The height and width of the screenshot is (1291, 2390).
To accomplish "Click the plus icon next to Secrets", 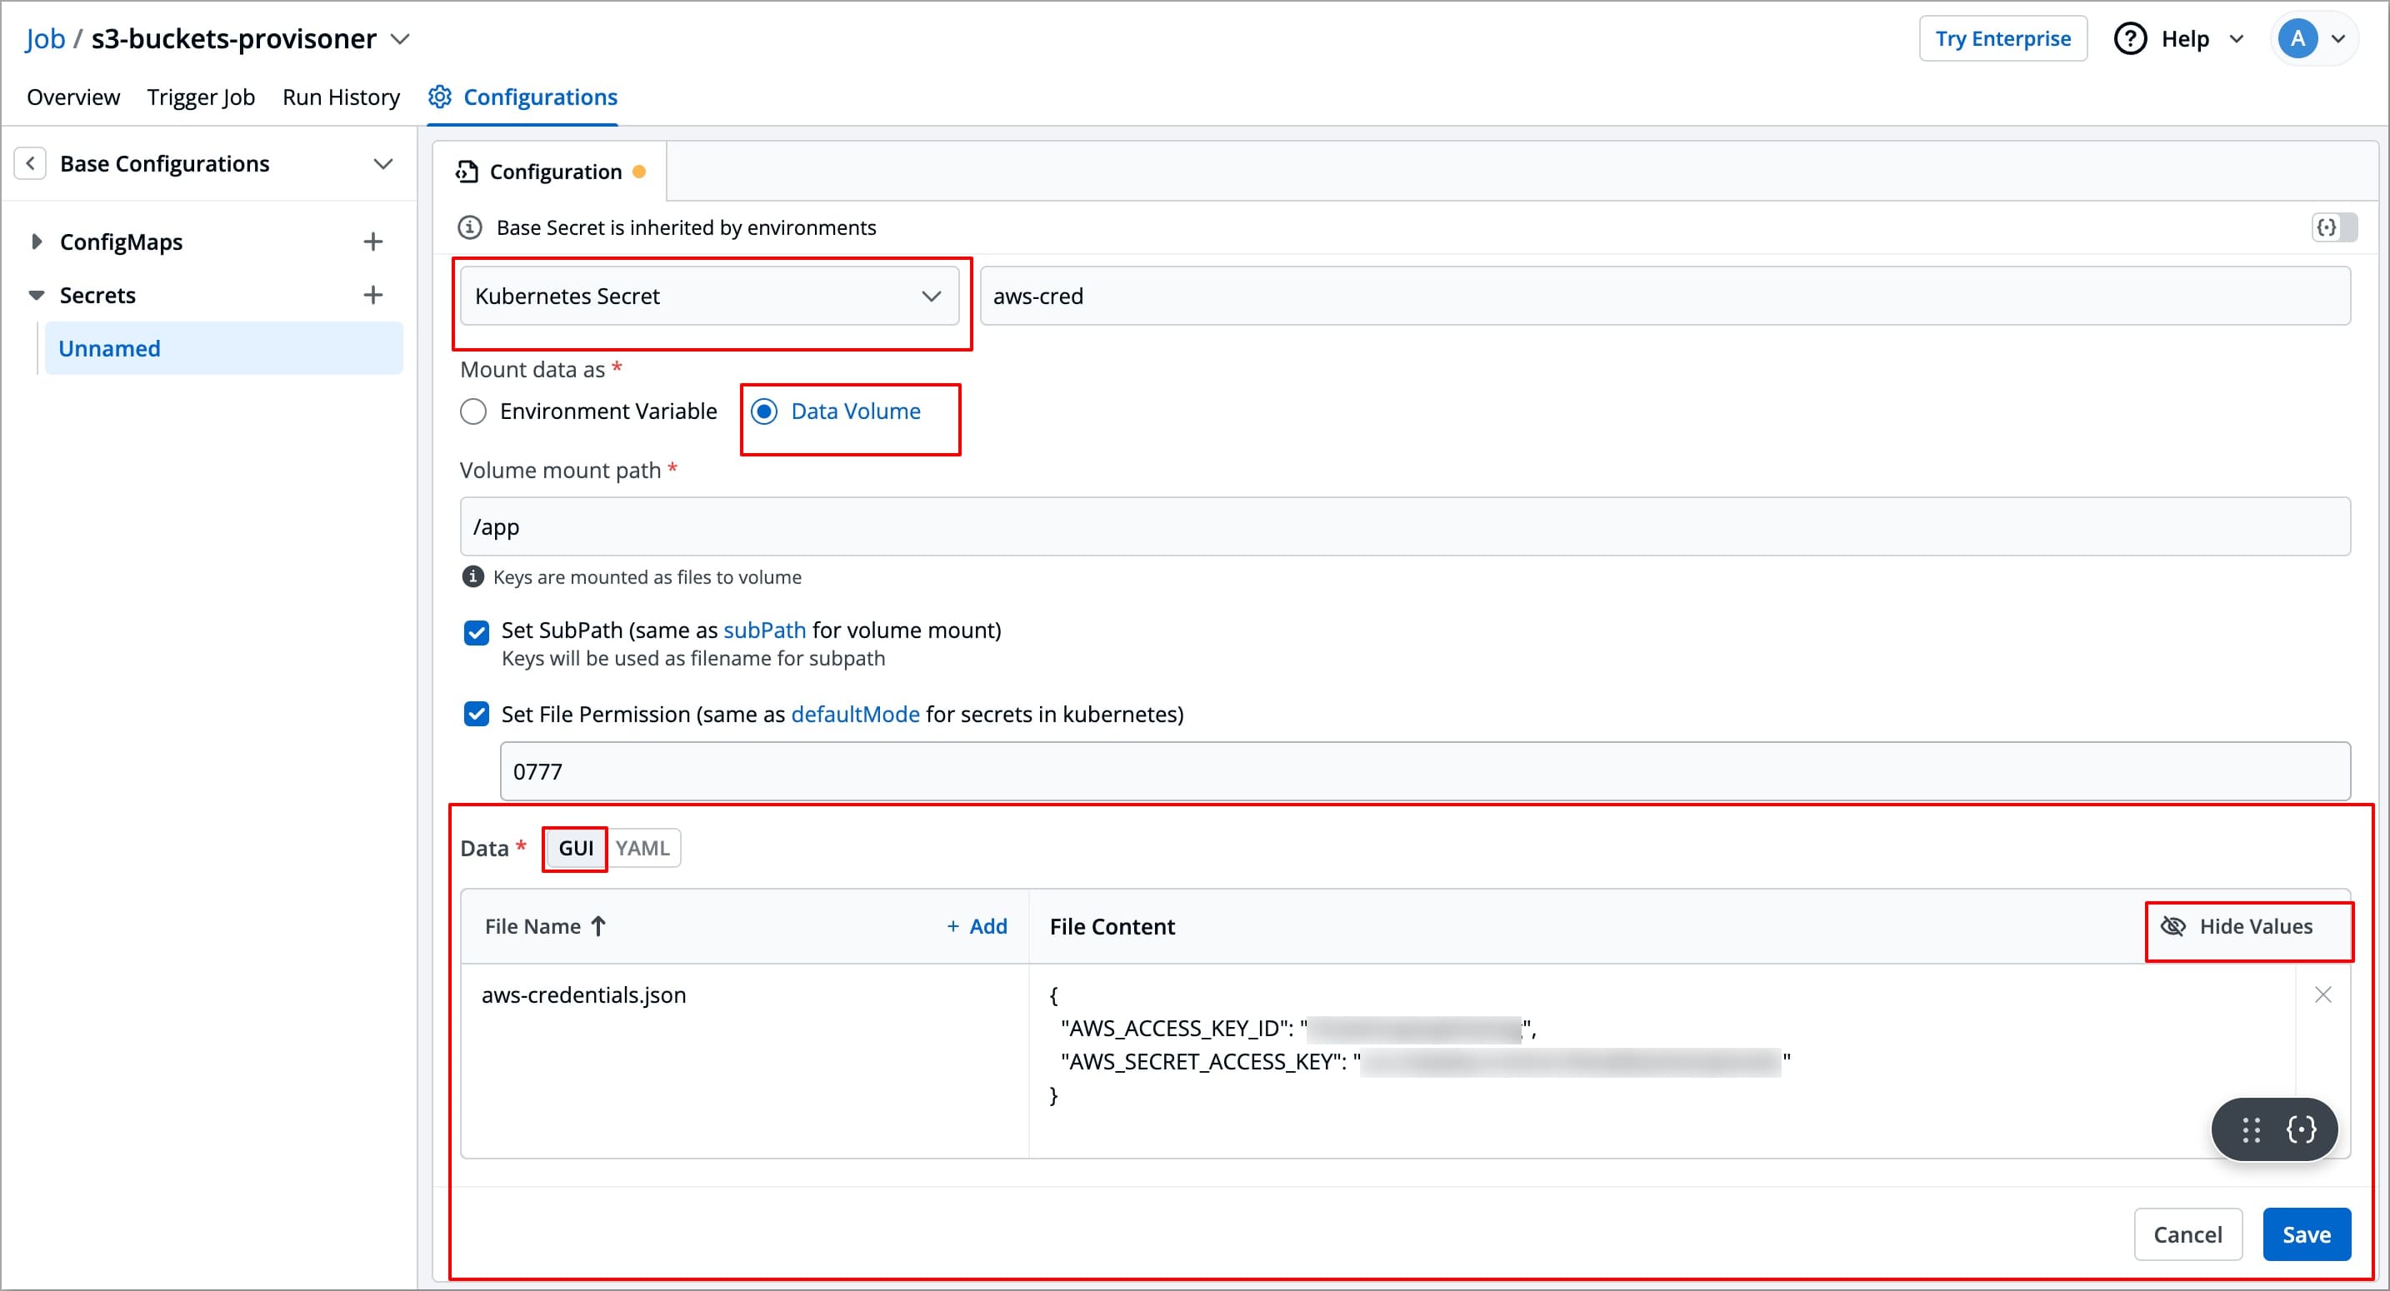I will 372,295.
